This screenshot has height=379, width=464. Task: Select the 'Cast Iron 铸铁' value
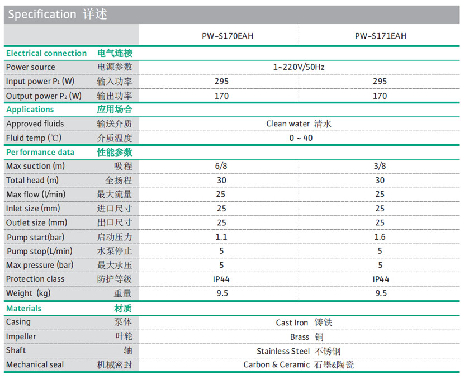(304, 323)
